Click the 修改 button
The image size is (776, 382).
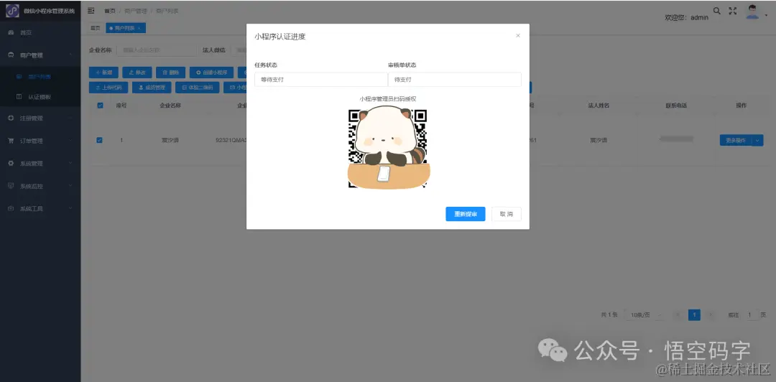click(x=137, y=73)
